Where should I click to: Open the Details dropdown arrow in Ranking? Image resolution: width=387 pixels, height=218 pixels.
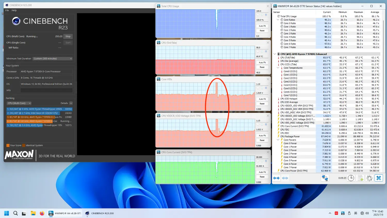point(71,103)
